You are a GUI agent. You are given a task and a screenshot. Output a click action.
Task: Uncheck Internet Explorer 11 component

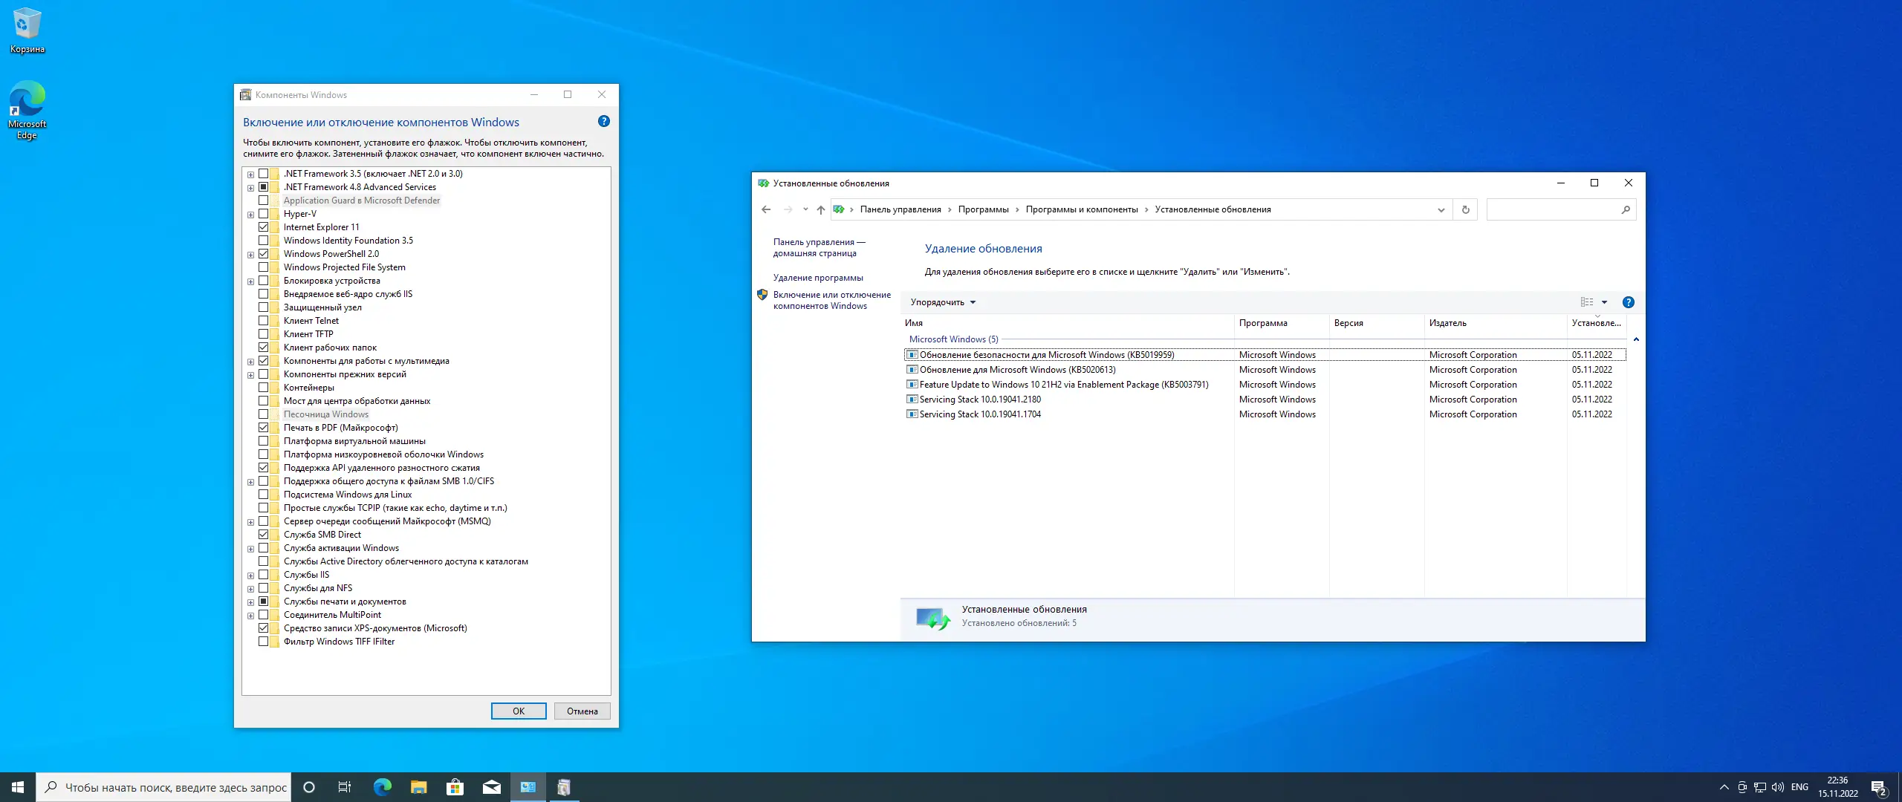click(263, 227)
